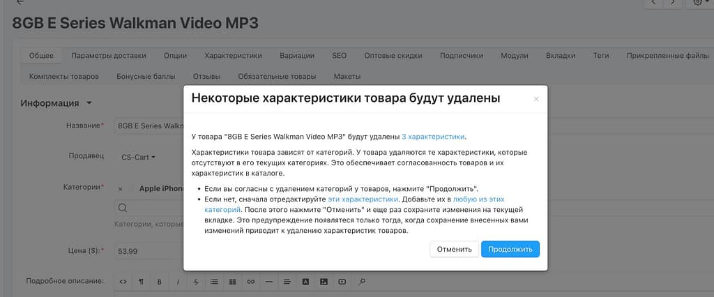Switch to the Отзывы tab

pos(206,76)
